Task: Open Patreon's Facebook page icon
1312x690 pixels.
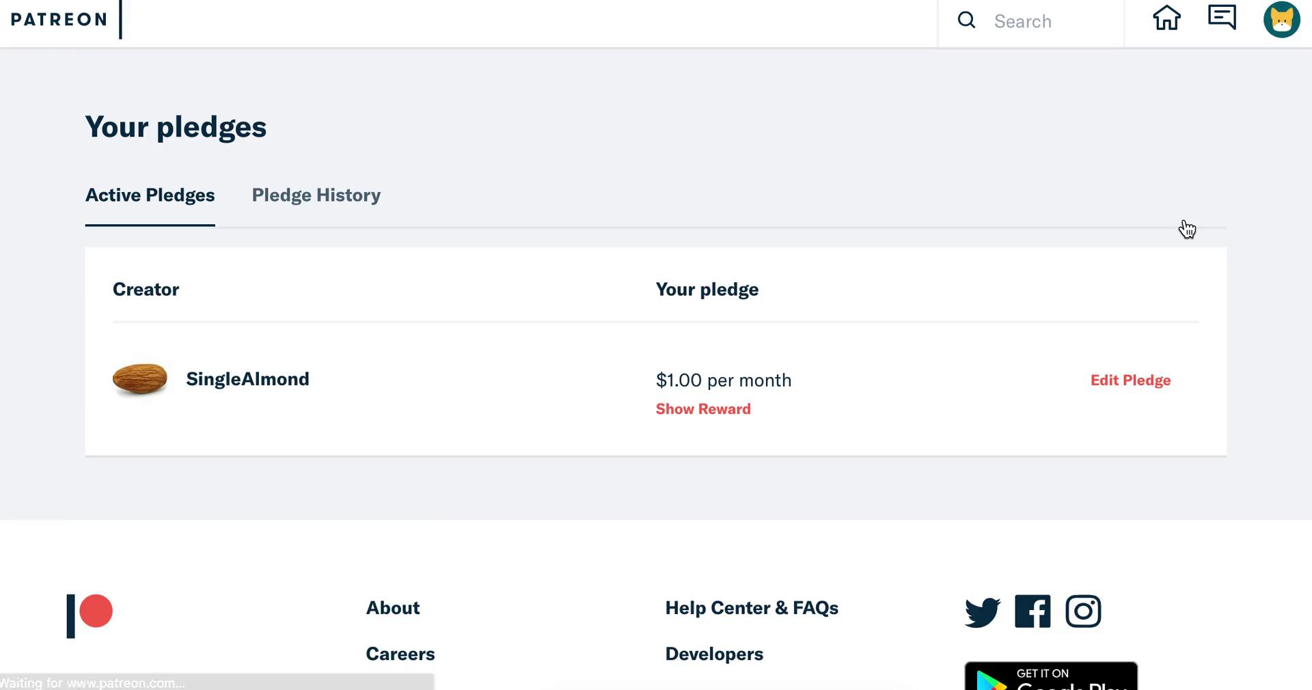Action: [x=1033, y=611]
